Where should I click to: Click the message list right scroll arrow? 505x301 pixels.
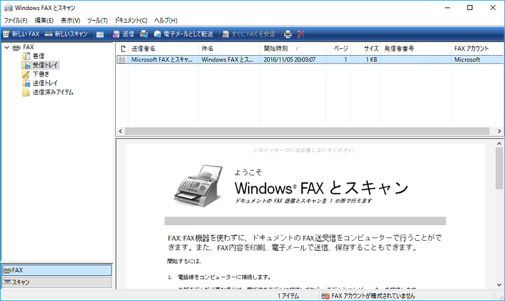499,131
